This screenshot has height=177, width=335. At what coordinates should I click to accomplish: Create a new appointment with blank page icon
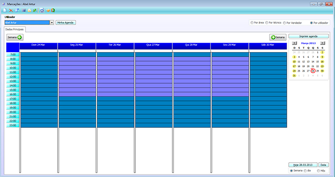click(x=5, y=10)
